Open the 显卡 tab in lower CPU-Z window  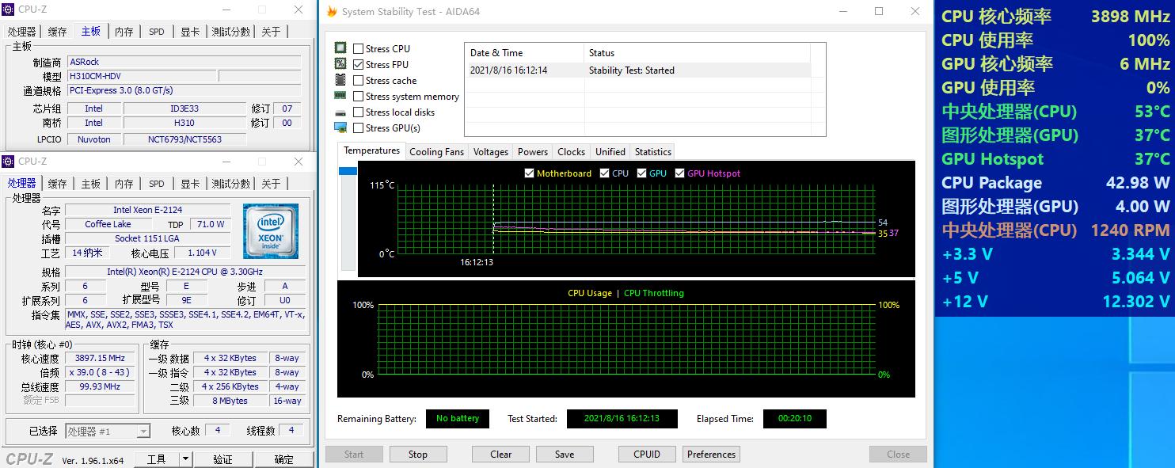190,184
